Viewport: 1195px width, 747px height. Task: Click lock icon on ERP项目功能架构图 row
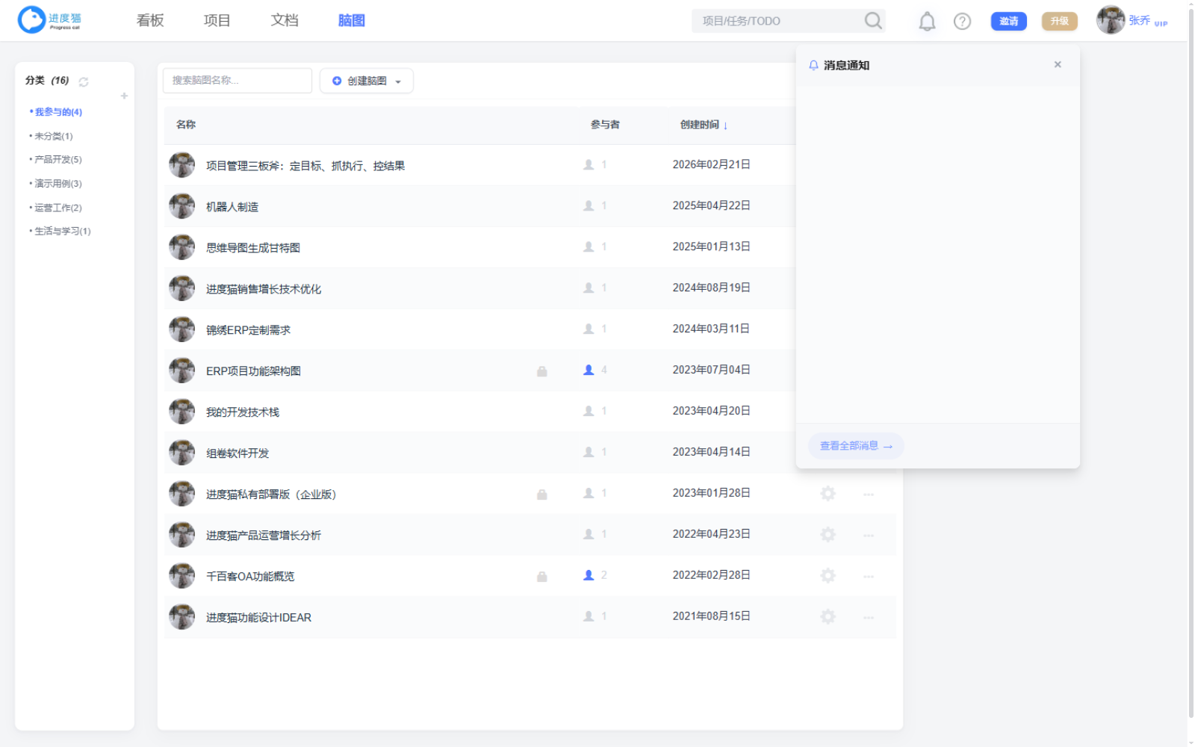[542, 371]
